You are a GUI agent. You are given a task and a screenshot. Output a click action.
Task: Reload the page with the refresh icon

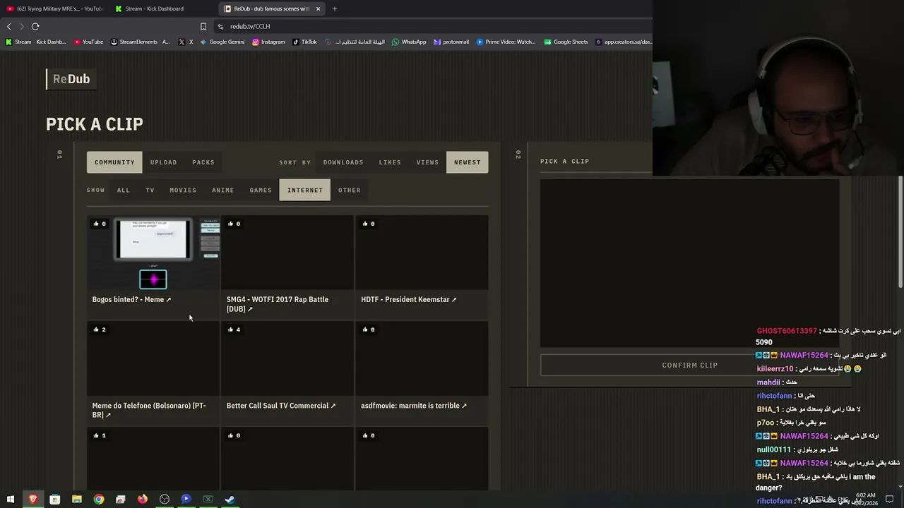click(35, 26)
